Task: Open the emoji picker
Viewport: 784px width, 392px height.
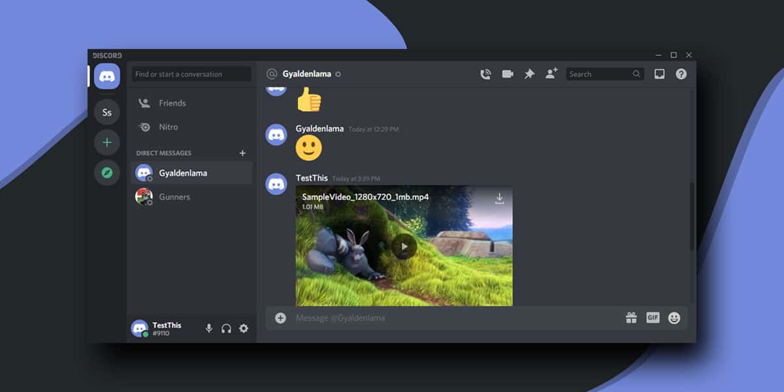Action: click(674, 318)
